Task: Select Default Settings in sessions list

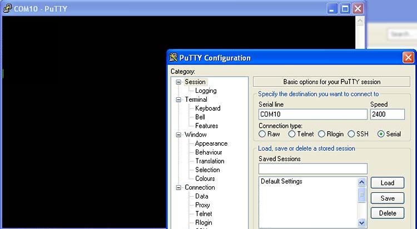Action: [x=281, y=181]
